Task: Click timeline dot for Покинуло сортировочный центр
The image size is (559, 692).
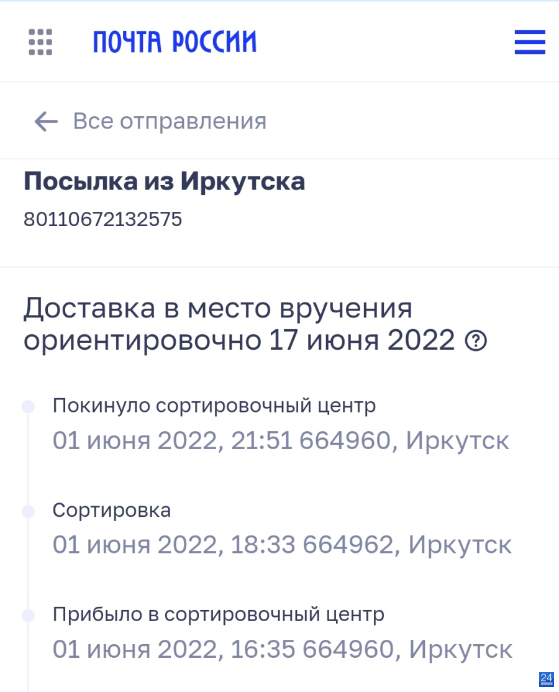Action: (28, 406)
